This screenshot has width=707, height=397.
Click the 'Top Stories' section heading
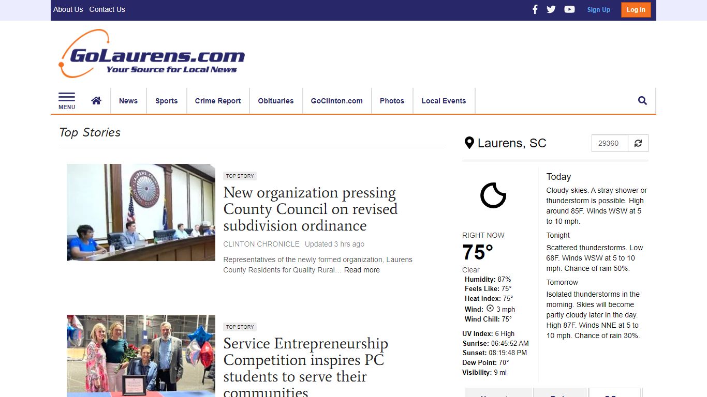[x=90, y=132]
